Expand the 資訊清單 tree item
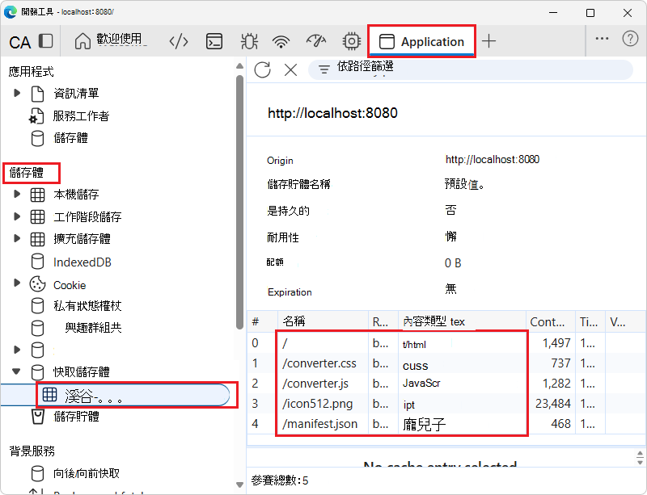 coord(16,92)
